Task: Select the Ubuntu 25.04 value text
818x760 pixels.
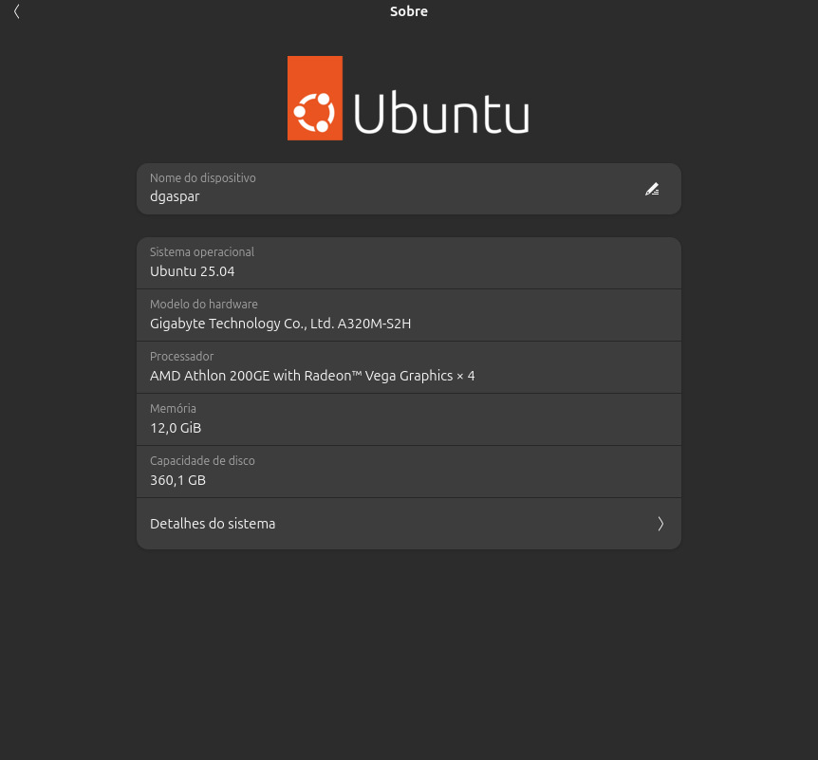Action: click(x=192, y=271)
